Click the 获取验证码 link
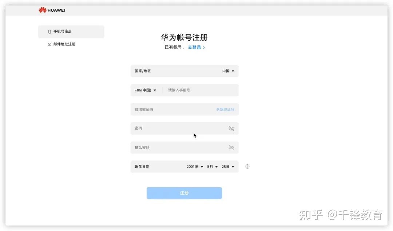Viewport: 393px width, 231px height. pos(225,109)
